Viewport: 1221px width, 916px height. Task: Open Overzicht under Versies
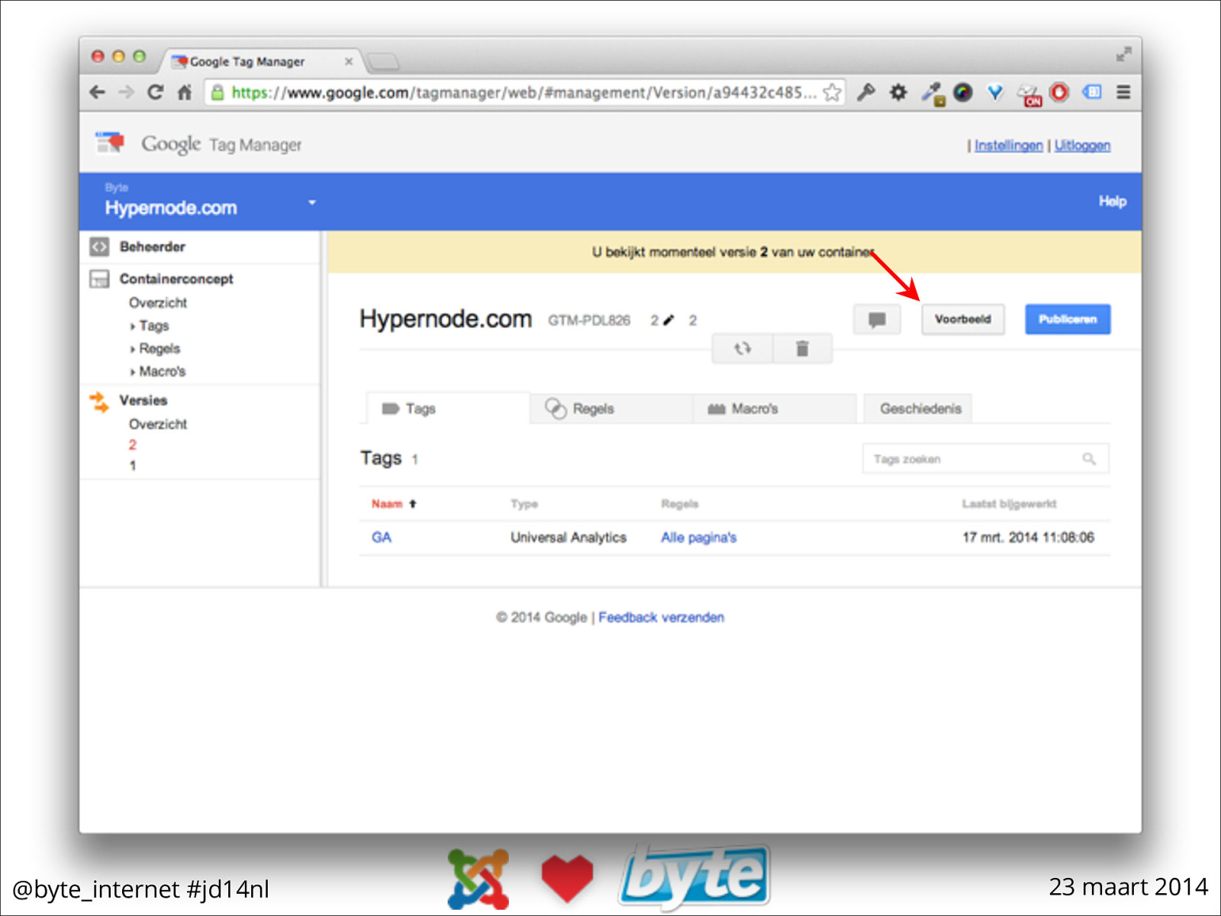(158, 424)
